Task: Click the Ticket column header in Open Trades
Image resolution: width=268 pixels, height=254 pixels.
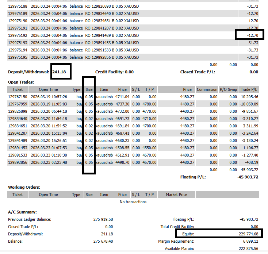Action: pyautogui.click(x=18, y=89)
